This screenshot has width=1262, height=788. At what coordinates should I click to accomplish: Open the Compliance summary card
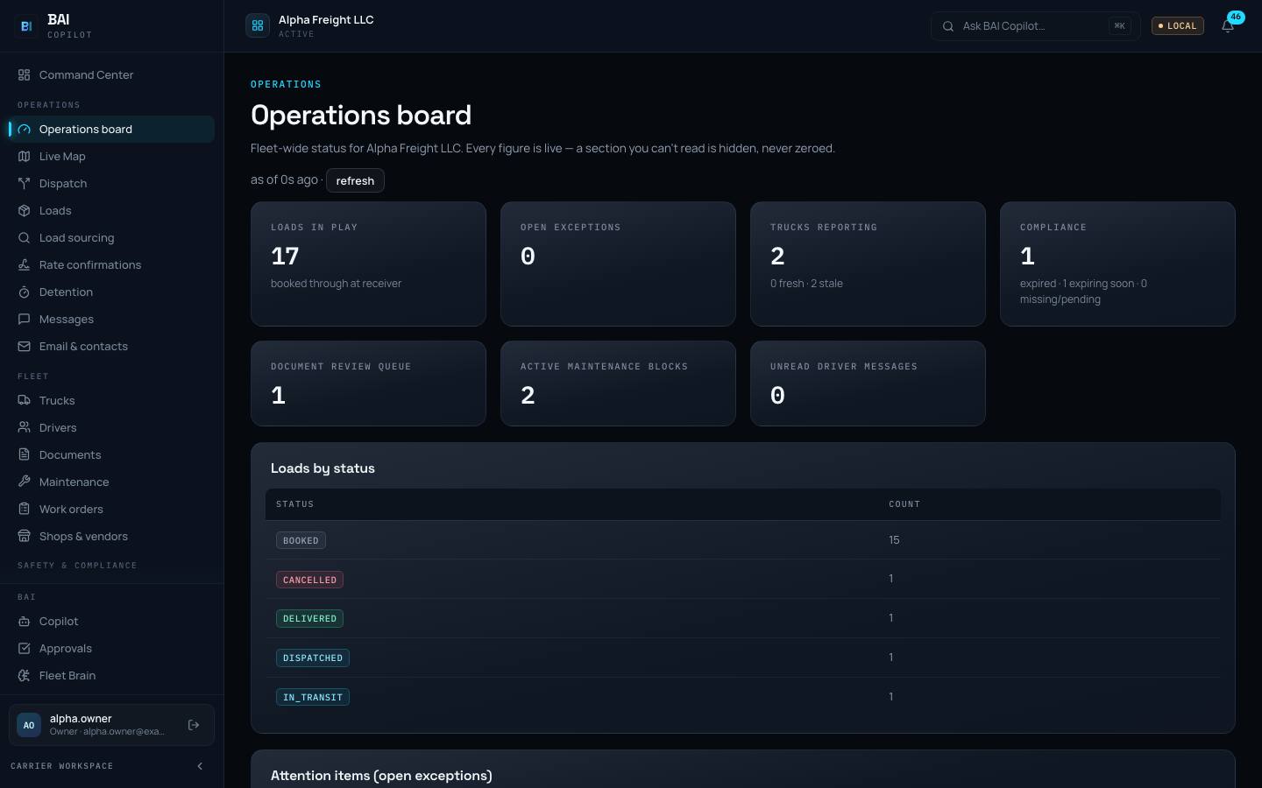(1117, 264)
